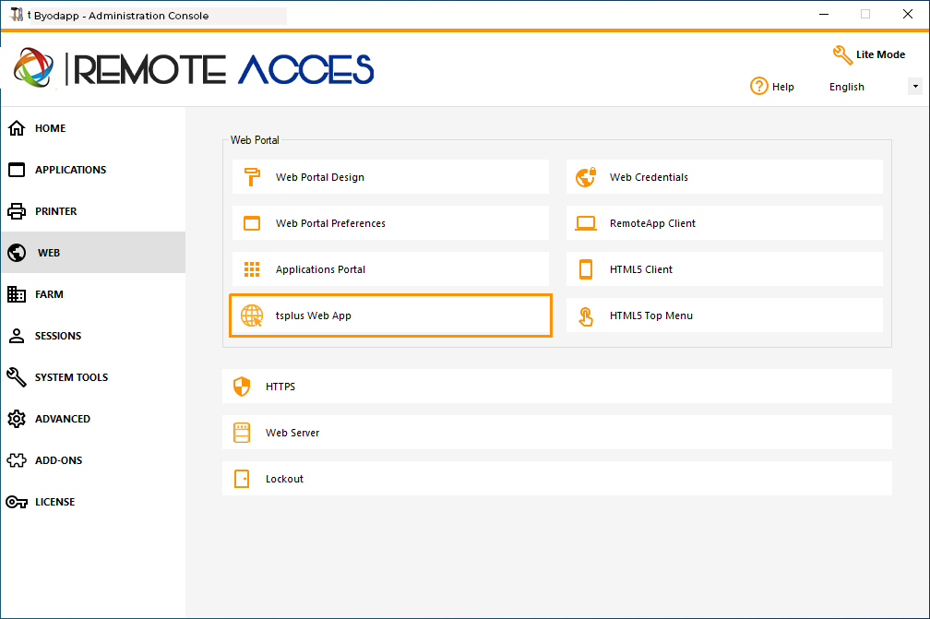
Task: Open the HTTPS configuration
Action: point(557,387)
